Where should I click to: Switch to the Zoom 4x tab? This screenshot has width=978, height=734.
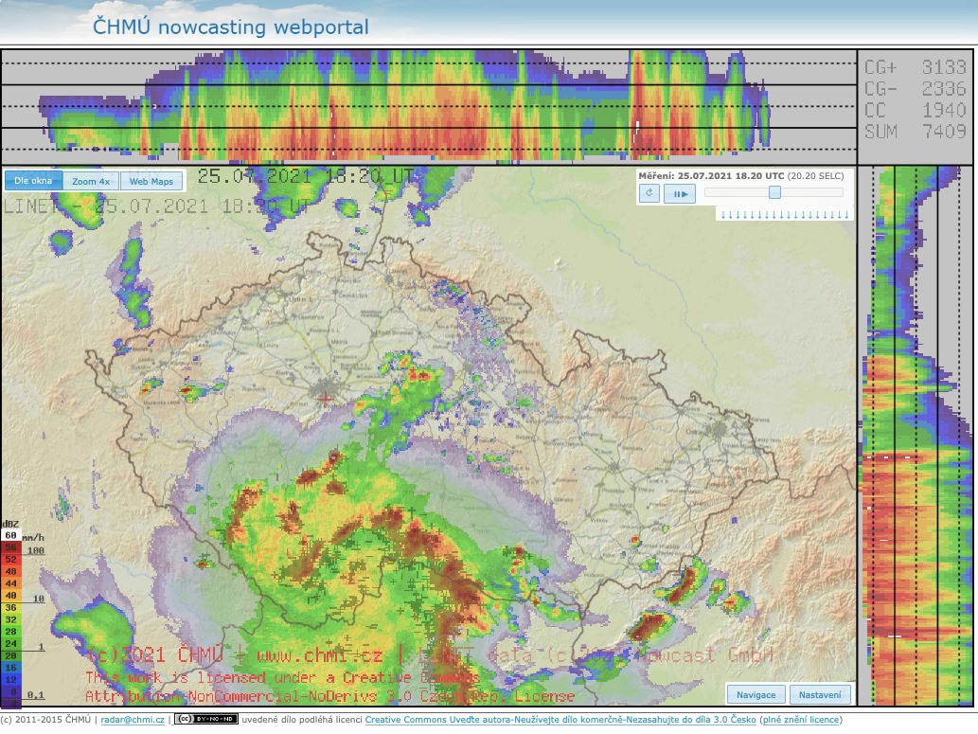(x=91, y=181)
